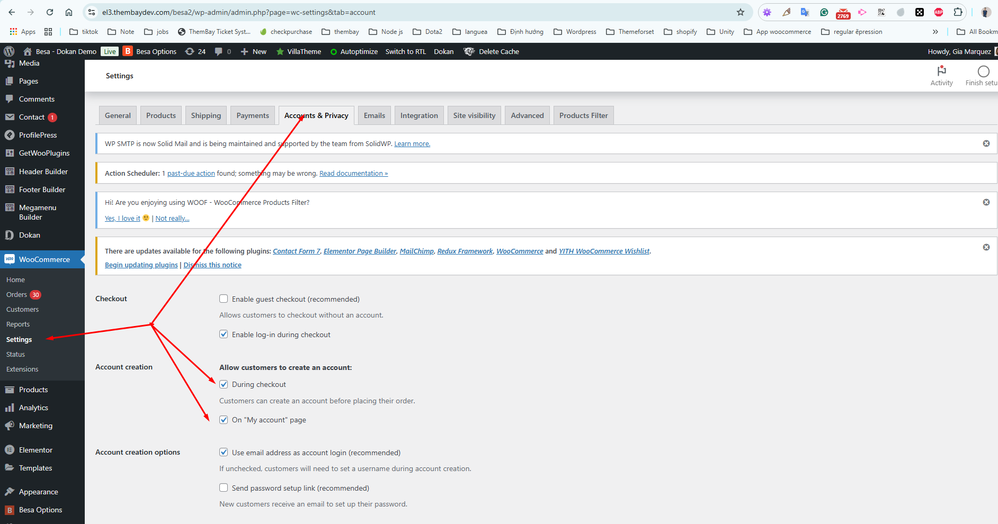Click the browser back arrow
Image resolution: width=998 pixels, height=524 pixels.
[x=12, y=12]
